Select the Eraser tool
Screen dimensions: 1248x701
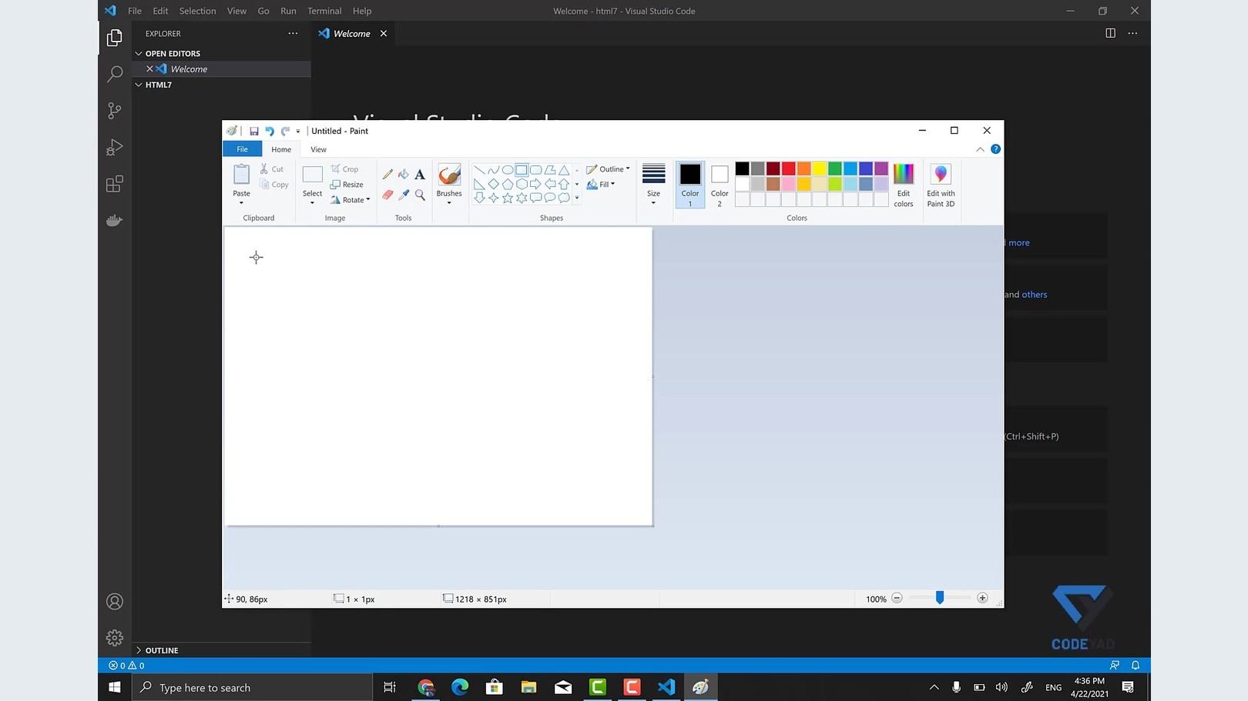[387, 195]
